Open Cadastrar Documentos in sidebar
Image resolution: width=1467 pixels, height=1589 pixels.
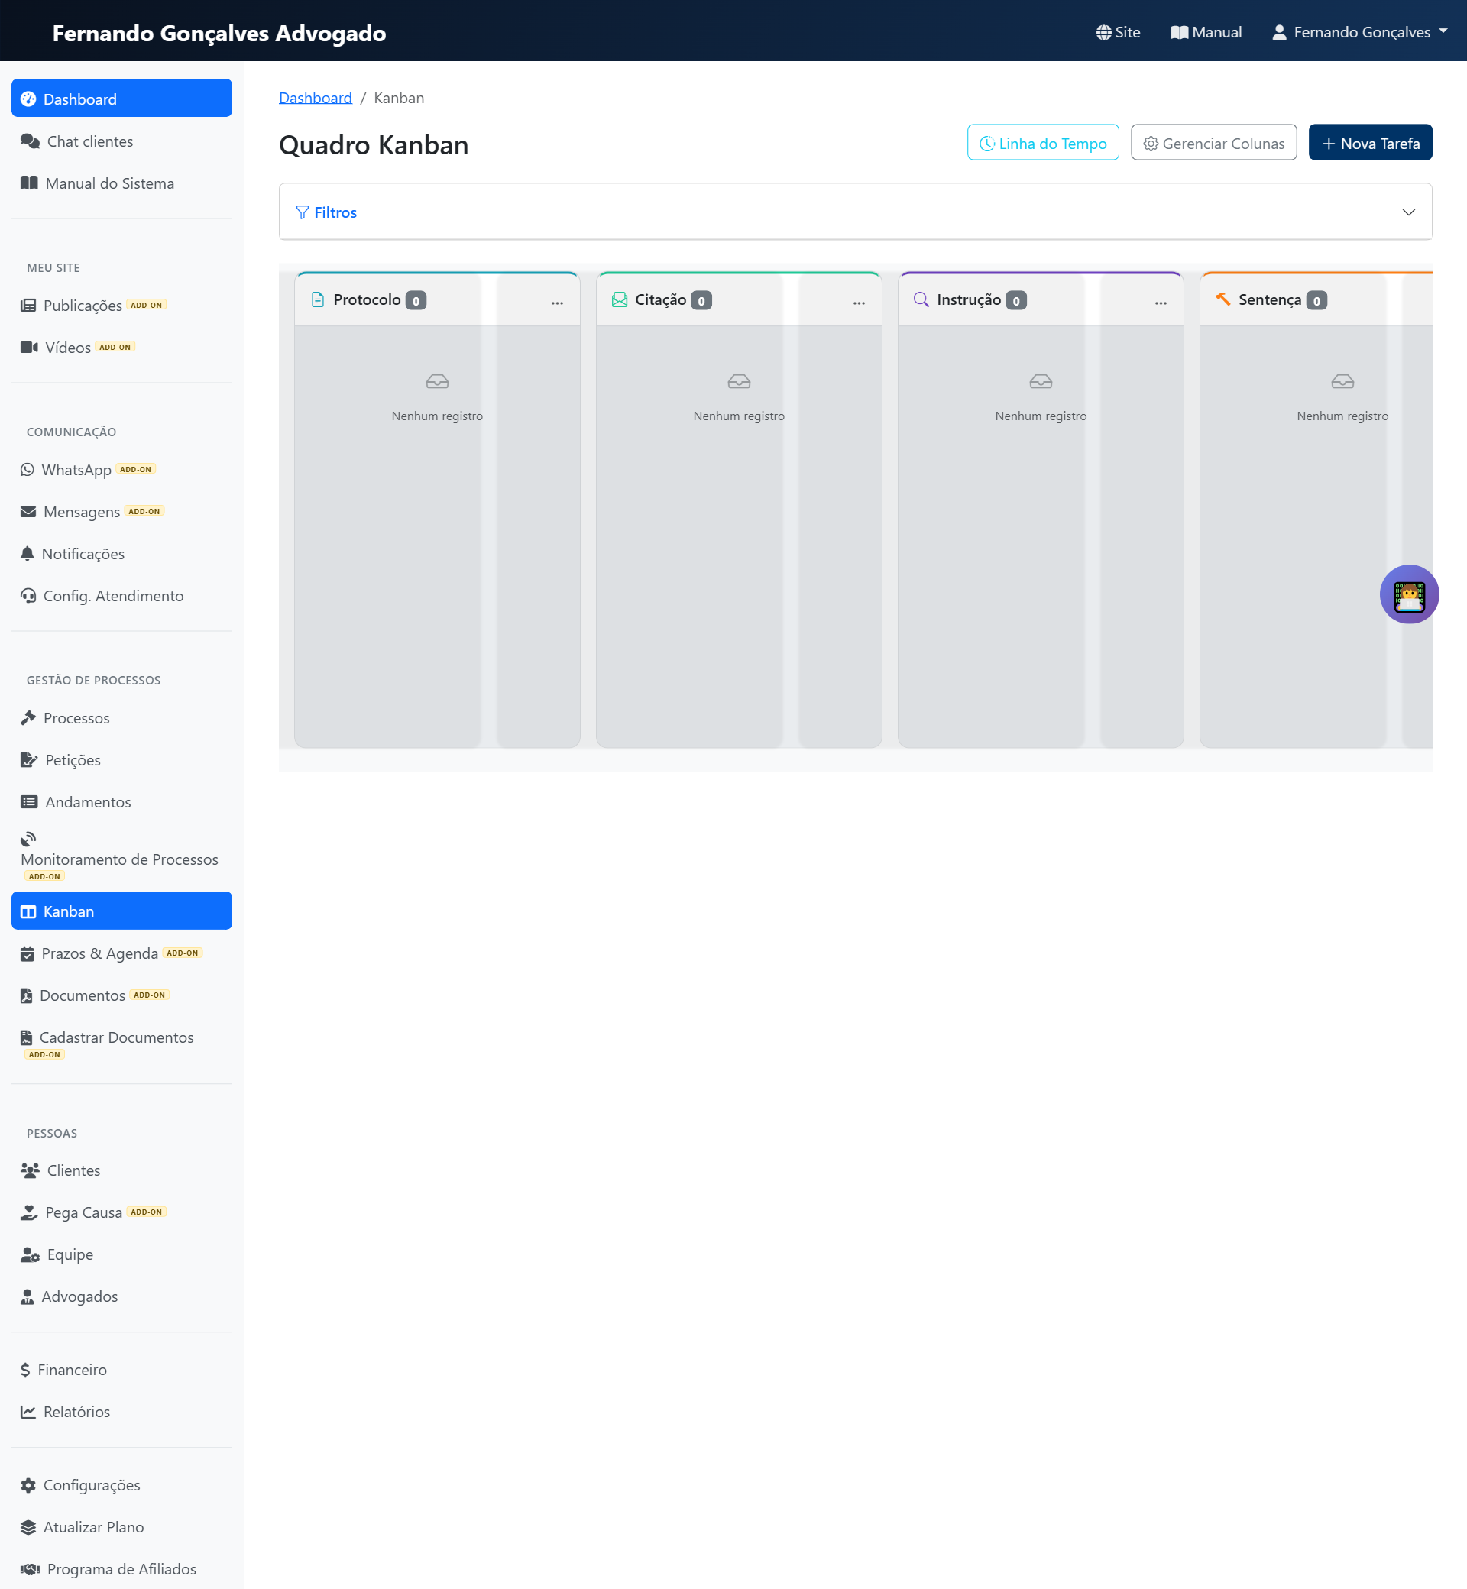(x=121, y=1043)
